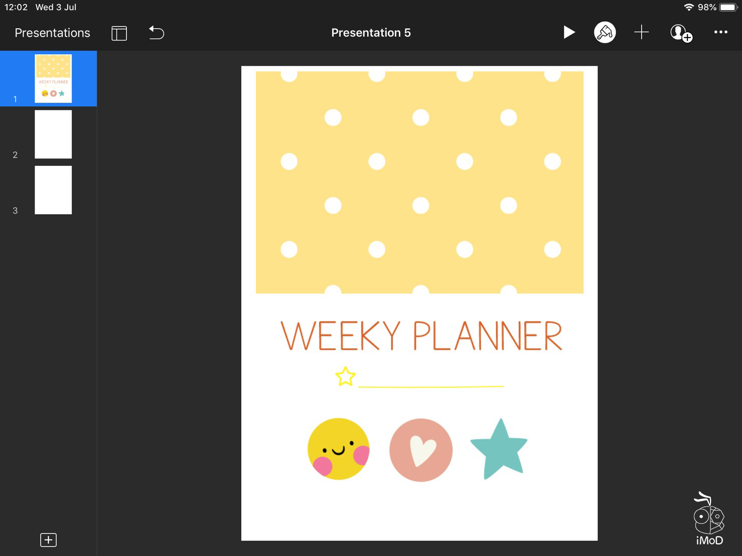Select the pink heart circle image
742x556 pixels.
click(420, 450)
